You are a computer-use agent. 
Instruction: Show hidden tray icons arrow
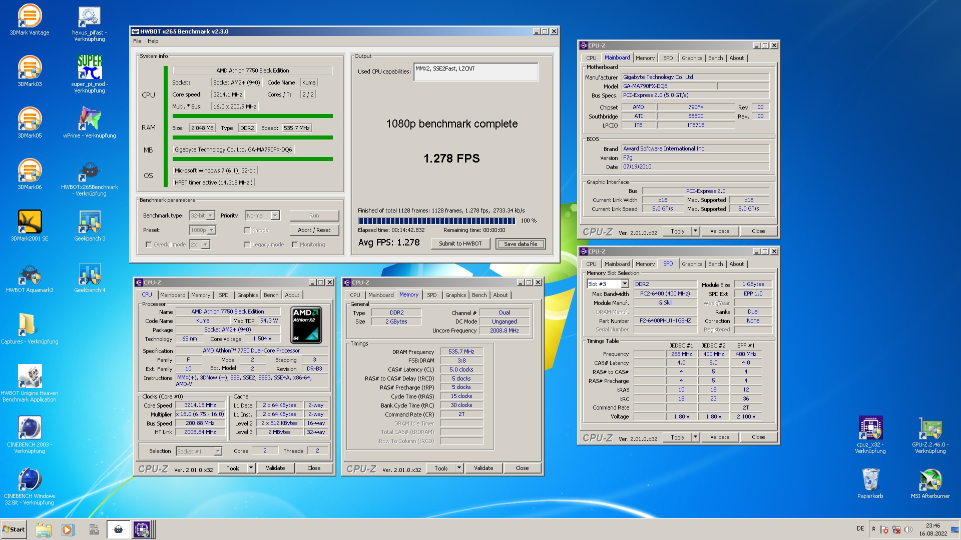873,529
